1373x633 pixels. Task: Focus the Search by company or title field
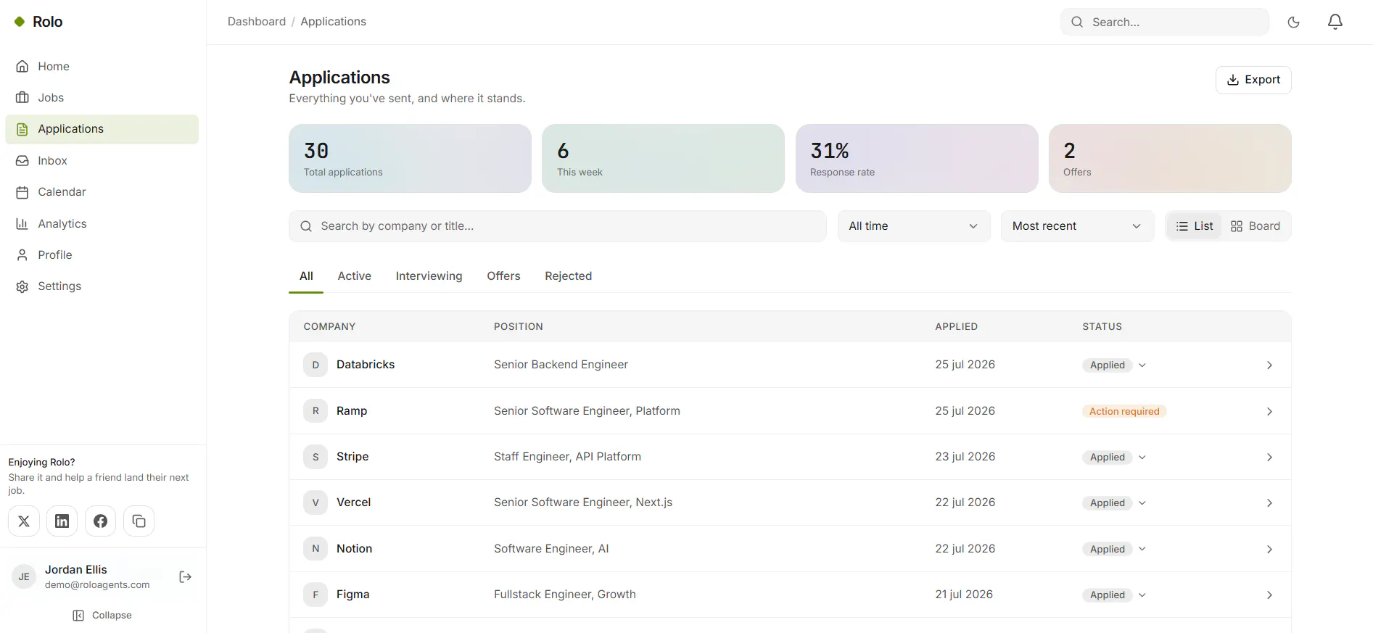click(557, 226)
